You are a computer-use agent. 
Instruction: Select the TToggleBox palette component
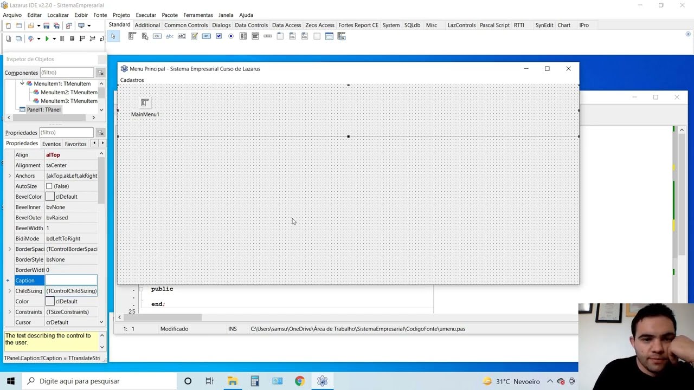pos(206,36)
